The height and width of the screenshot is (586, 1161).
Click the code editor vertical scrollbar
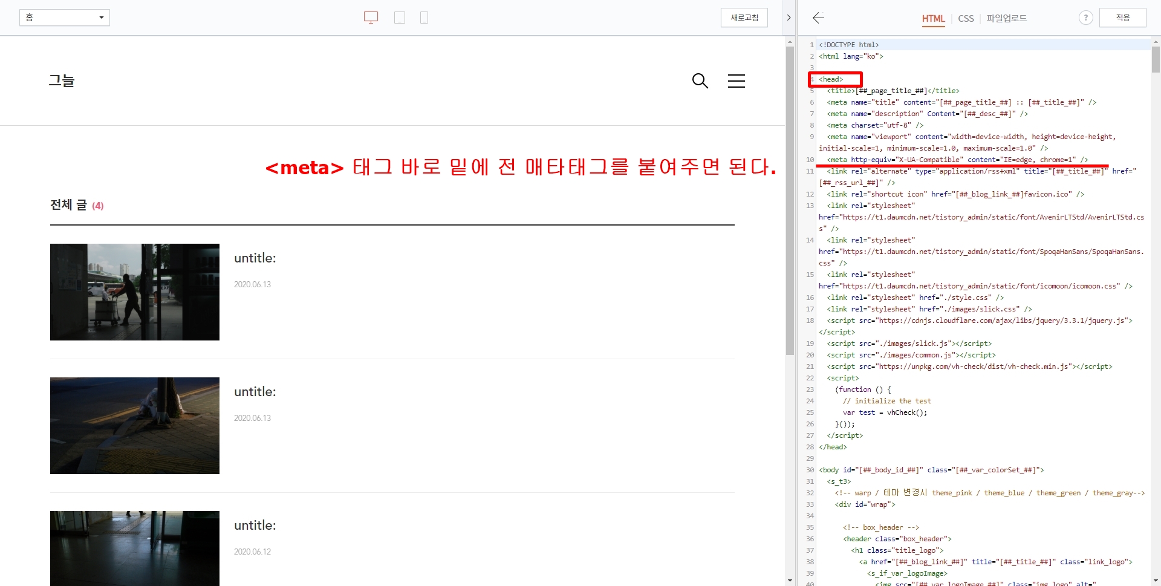[1156, 59]
